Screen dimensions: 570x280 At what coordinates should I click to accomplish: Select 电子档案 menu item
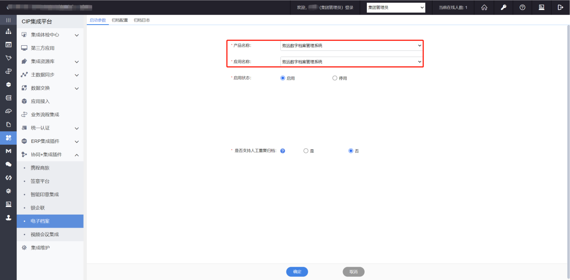pyautogui.click(x=50, y=221)
